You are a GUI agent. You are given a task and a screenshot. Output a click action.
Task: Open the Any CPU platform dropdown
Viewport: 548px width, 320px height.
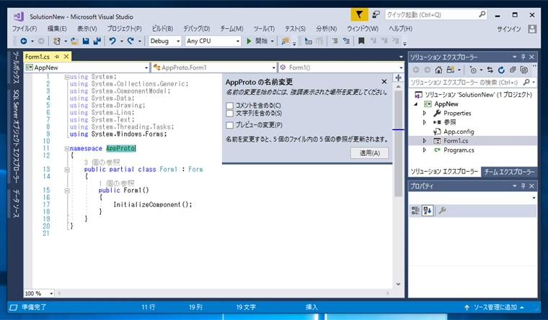211,41
